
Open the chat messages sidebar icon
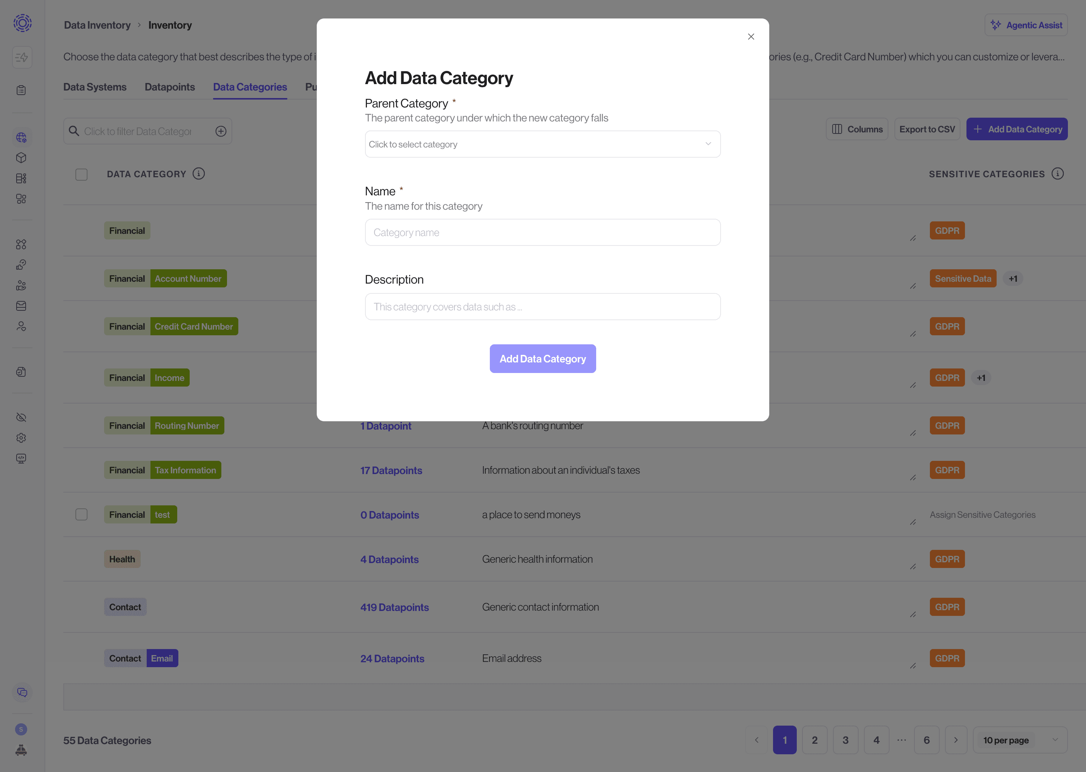tap(22, 692)
